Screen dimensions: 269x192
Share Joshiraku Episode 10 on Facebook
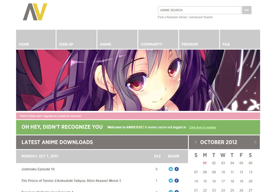click(x=176, y=169)
